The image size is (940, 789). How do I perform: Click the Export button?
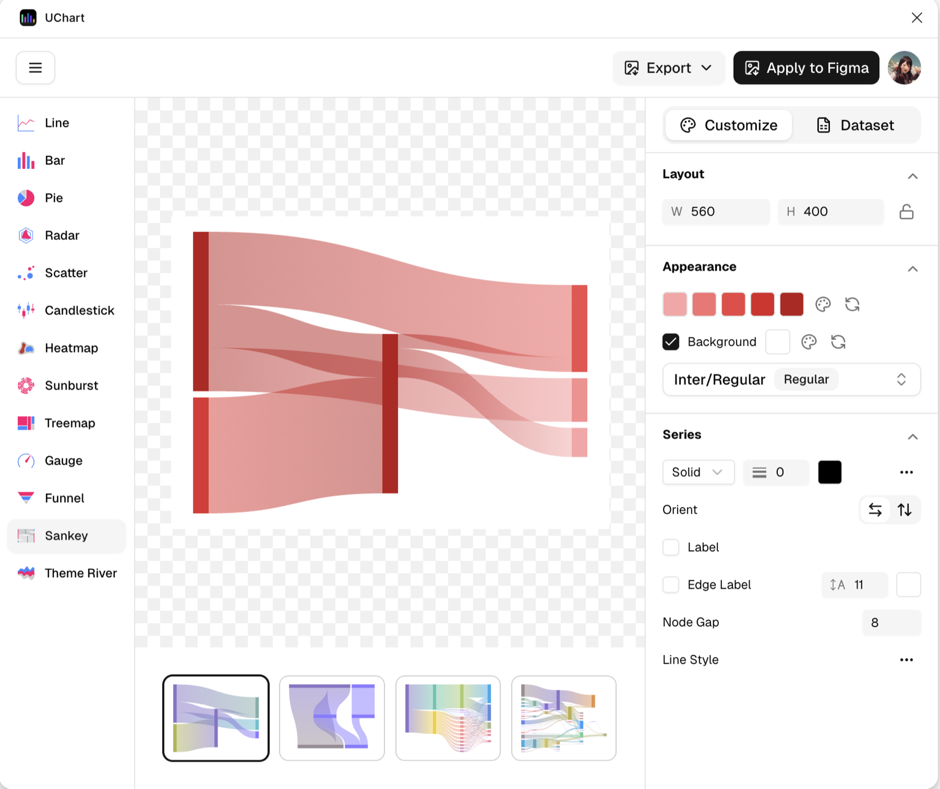668,68
